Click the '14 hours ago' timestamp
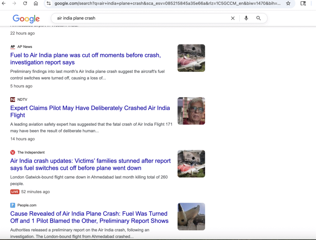Viewport: 316px width, 240px height. tap(22, 139)
